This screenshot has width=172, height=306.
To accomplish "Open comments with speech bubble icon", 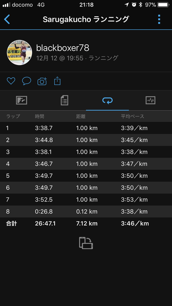I will tap(27, 81).
